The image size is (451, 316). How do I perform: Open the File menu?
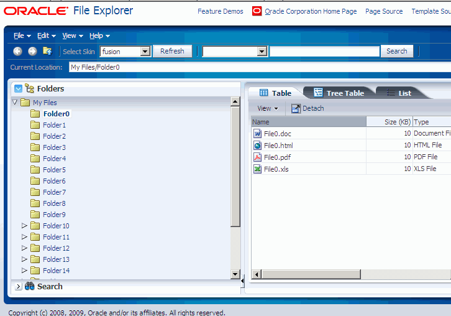(22, 35)
